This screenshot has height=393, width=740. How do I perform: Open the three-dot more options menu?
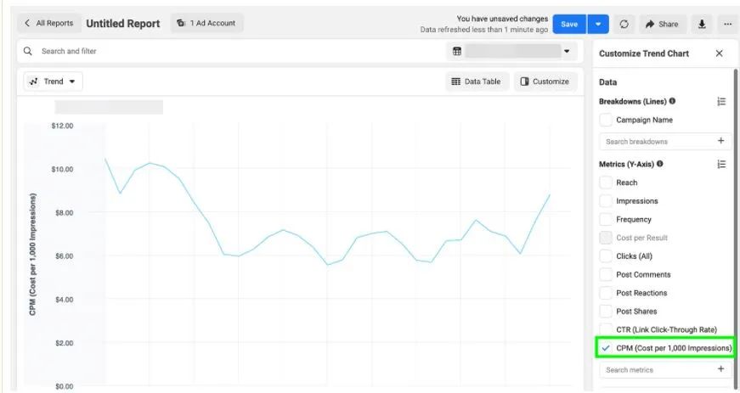[727, 24]
